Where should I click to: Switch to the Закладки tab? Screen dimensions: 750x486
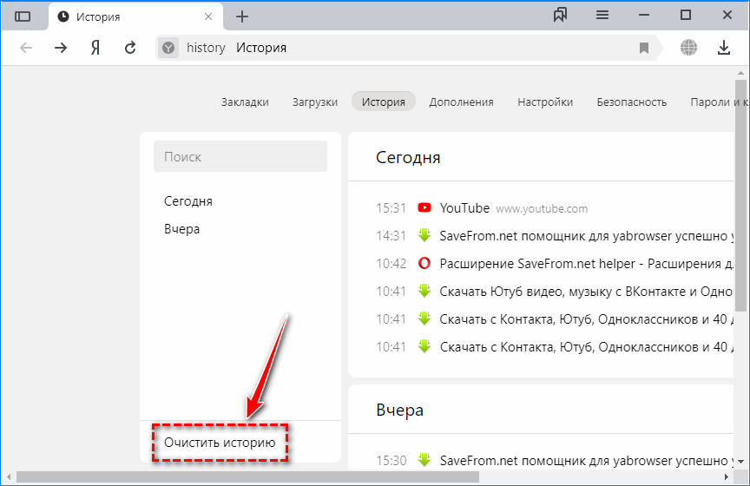click(245, 102)
